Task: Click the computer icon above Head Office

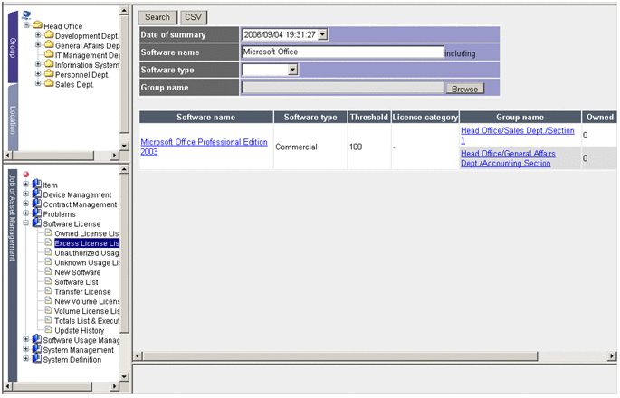Action: point(26,15)
